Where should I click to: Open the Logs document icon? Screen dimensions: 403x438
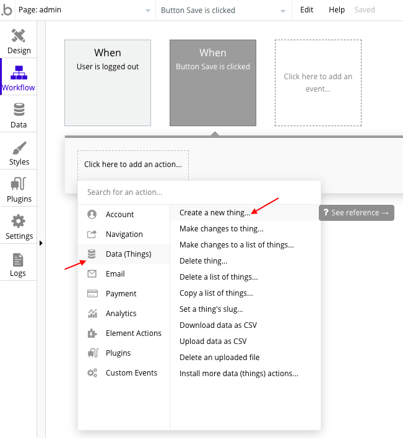click(x=18, y=260)
